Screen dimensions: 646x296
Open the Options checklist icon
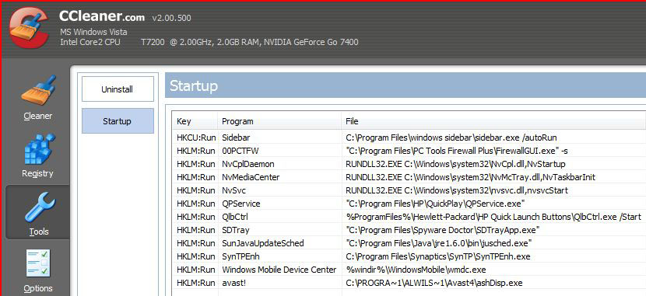click(x=38, y=264)
